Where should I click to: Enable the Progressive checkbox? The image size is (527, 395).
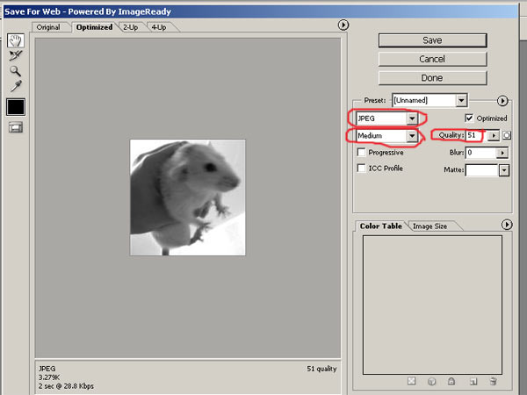pyautogui.click(x=361, y=153)
